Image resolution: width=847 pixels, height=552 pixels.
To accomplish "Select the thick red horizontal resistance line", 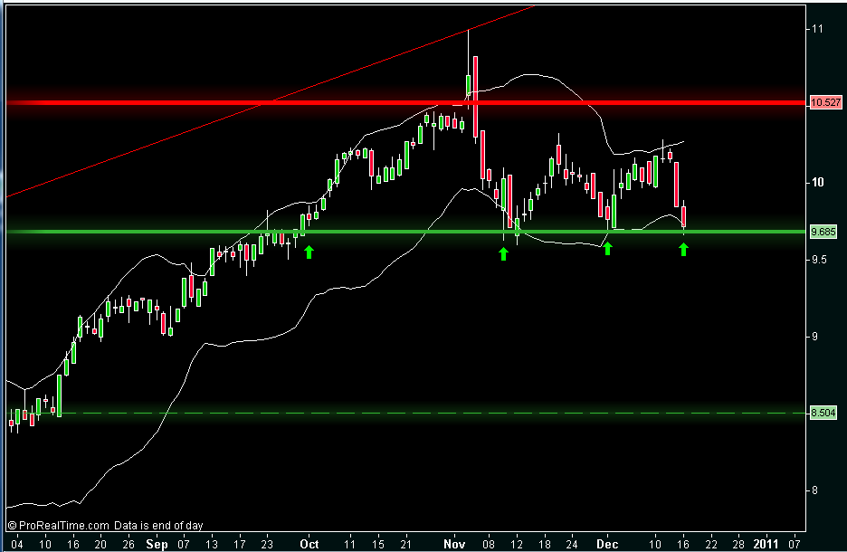I will 405,102.
